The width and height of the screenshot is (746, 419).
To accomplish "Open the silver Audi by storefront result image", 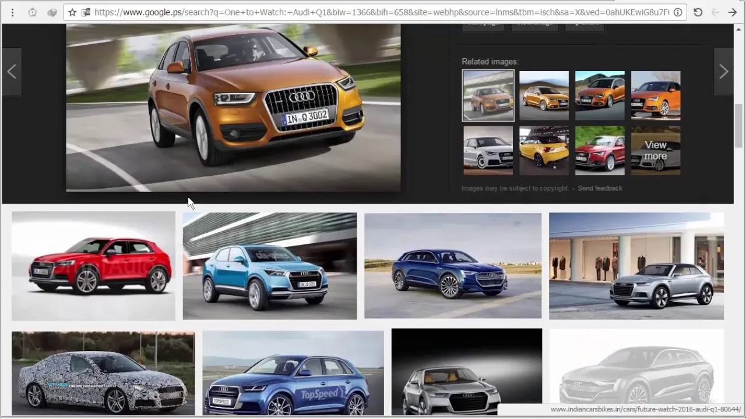I will [636, 266].
